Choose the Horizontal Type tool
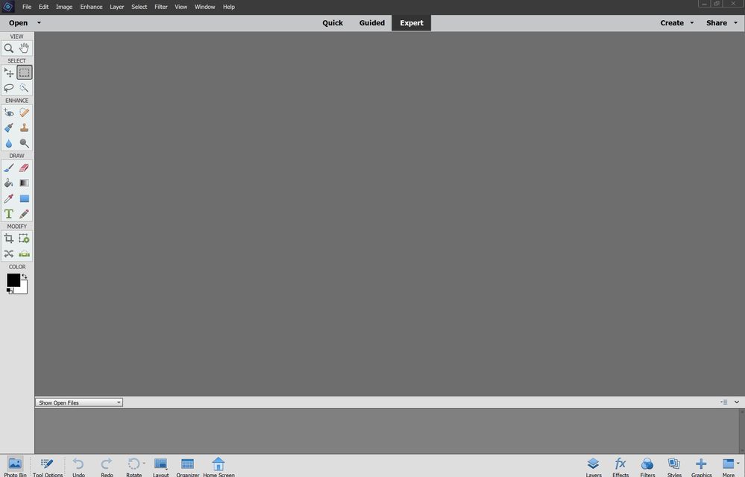745x477 pixels. point(9,214)
